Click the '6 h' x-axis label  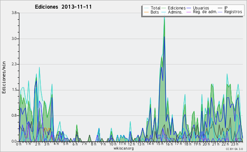(75, 144)
